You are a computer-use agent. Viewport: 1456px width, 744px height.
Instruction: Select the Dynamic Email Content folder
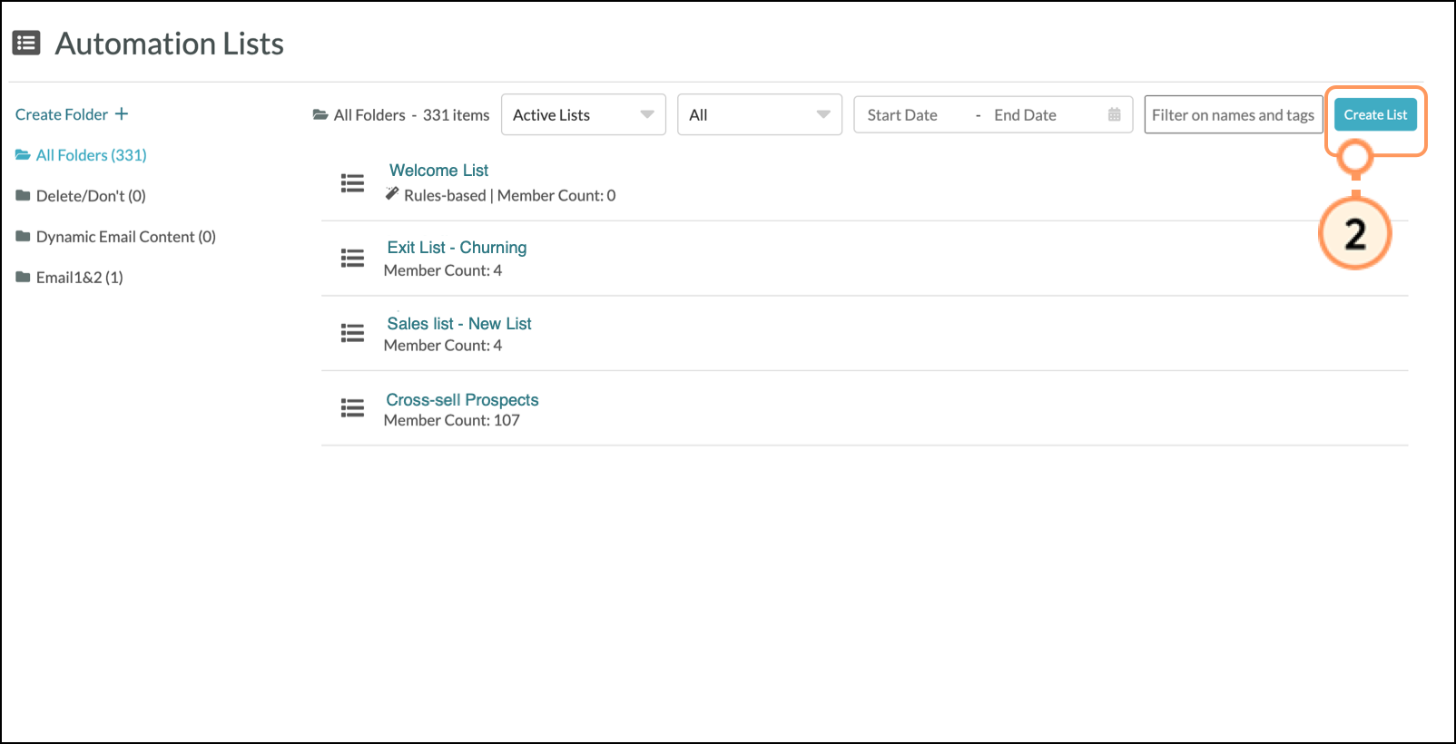pyautogui.click(x=125, y=237)
